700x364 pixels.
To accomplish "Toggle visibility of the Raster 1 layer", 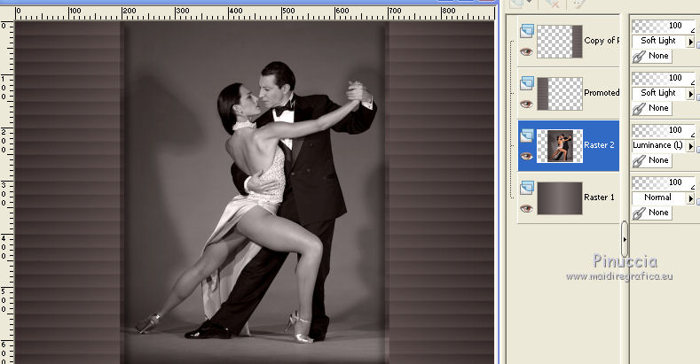I will [526, 208].
